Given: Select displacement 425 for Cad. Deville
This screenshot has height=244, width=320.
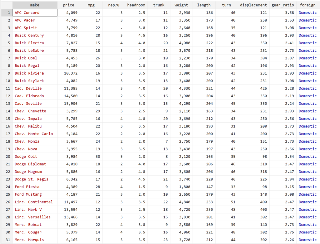Looking at the screenshot, I should [x=253, y=88].
